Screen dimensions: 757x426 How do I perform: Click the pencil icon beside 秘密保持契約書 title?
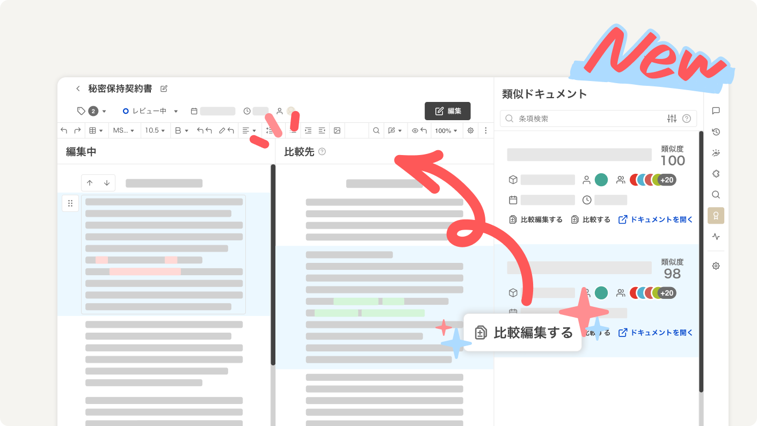click(164, 89)
